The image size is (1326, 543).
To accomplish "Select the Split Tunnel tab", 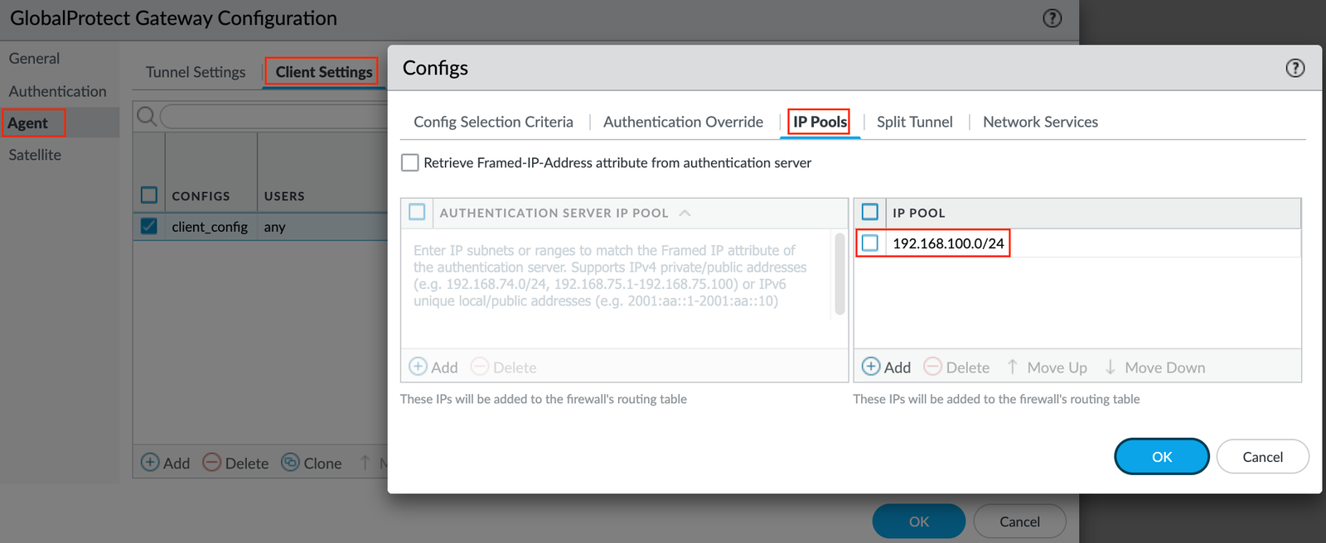I will 914,121.
